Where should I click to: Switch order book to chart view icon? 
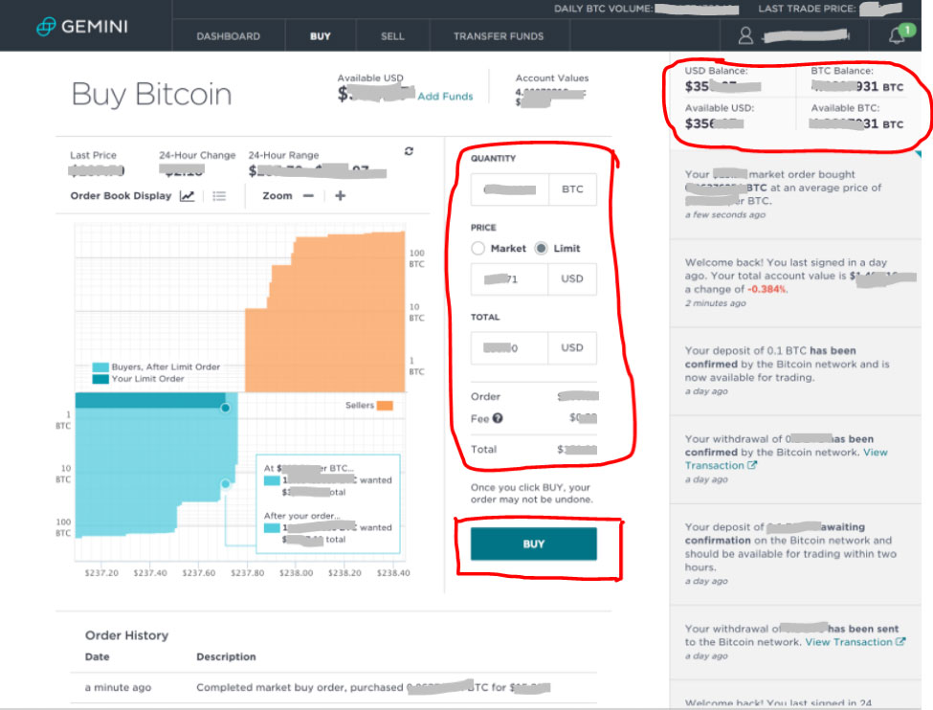click(188, 196)
